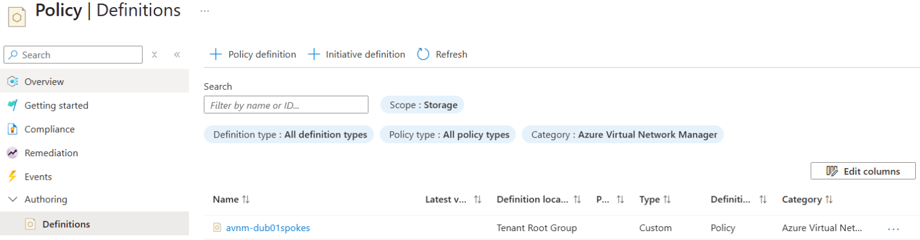Open Getting started menu item

pyautogui.click(x=94, y=105)
